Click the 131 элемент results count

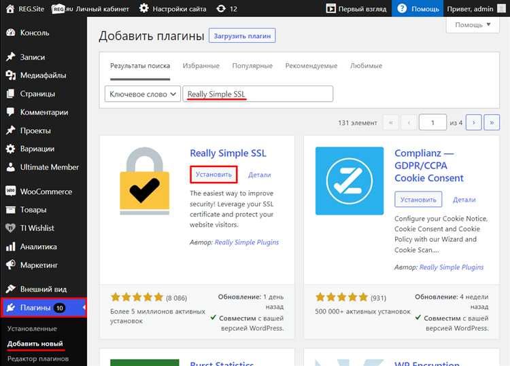tap(358, 123)
